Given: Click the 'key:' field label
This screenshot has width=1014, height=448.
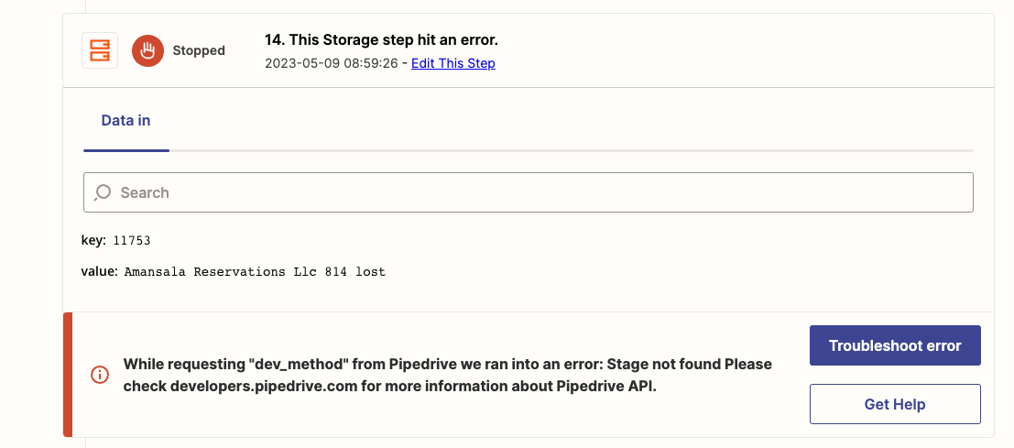Looking at the screenshot, I should click(93, 240).
